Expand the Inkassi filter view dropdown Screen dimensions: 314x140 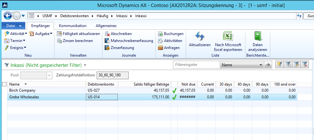85,65
